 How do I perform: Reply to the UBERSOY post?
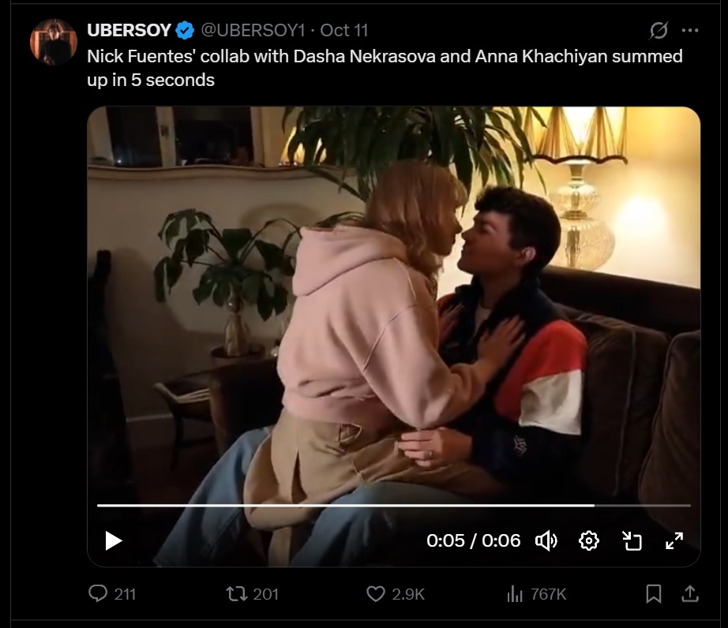(112, 593)
